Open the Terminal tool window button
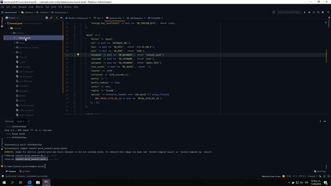Image resolution: width=331 pixels, height=186 pixels. (11, 172)
